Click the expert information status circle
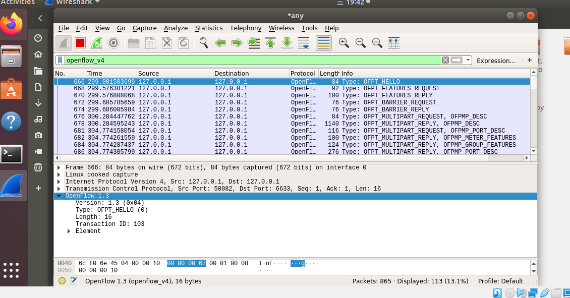The width and height of the screenshot is (570, 298). pyautogui.click(x=62, y=281)
